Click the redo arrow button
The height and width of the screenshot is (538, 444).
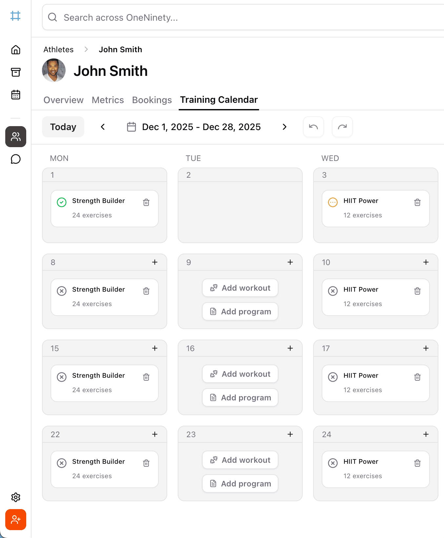point(342,127)
